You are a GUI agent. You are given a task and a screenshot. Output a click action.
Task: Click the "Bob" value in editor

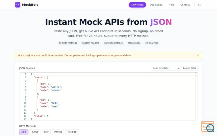(55, 103)
